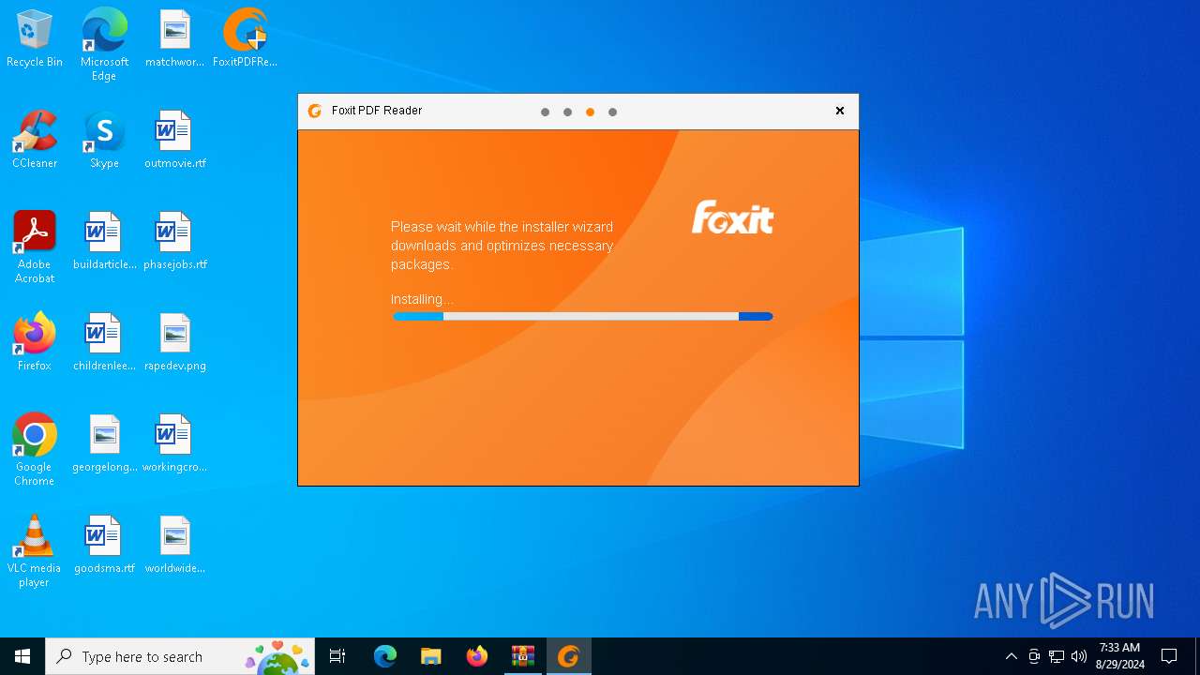Screen dimensions: 1200x675
Task: Select the FoxitPDFRe... installer icon on desktop
Action: pyautogui.click(x=245, y=39)
